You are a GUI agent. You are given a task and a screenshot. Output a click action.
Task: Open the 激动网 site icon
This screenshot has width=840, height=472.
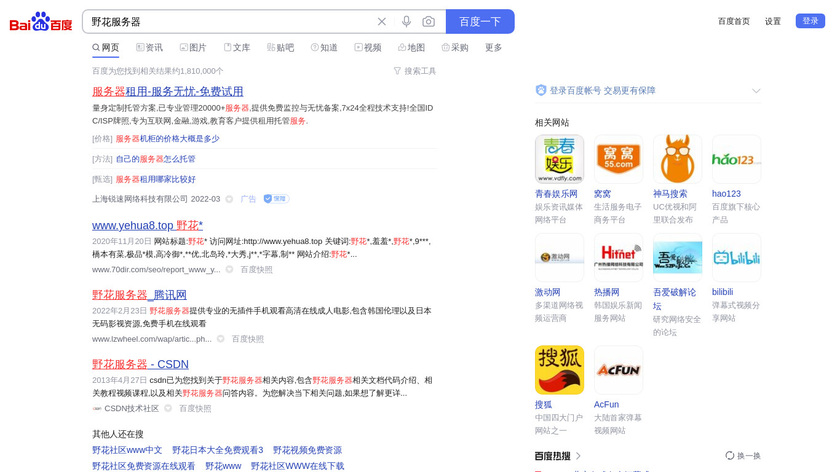(560, 258)
